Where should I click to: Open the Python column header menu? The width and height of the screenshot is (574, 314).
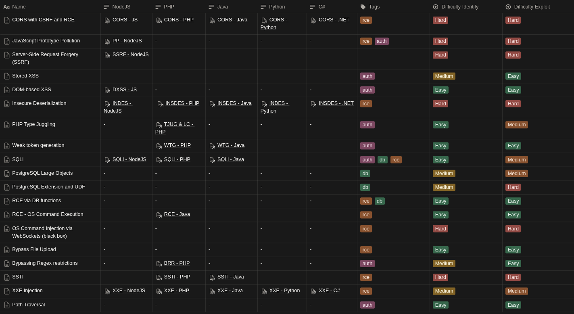pos(277,7)
